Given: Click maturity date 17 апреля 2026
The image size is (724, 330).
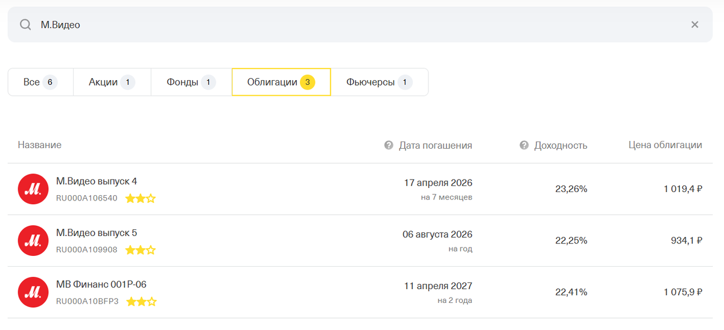Looking at the screenshot, I should pos(438,182).
